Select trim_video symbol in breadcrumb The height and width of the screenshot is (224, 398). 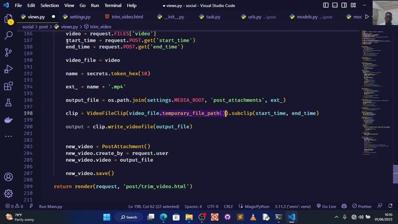click(x=101, y=27)
